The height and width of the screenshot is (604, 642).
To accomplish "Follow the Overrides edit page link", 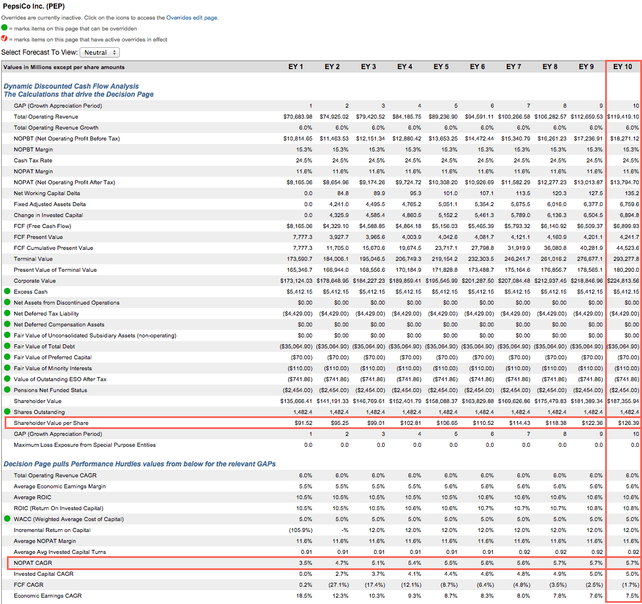I will 191,18.
